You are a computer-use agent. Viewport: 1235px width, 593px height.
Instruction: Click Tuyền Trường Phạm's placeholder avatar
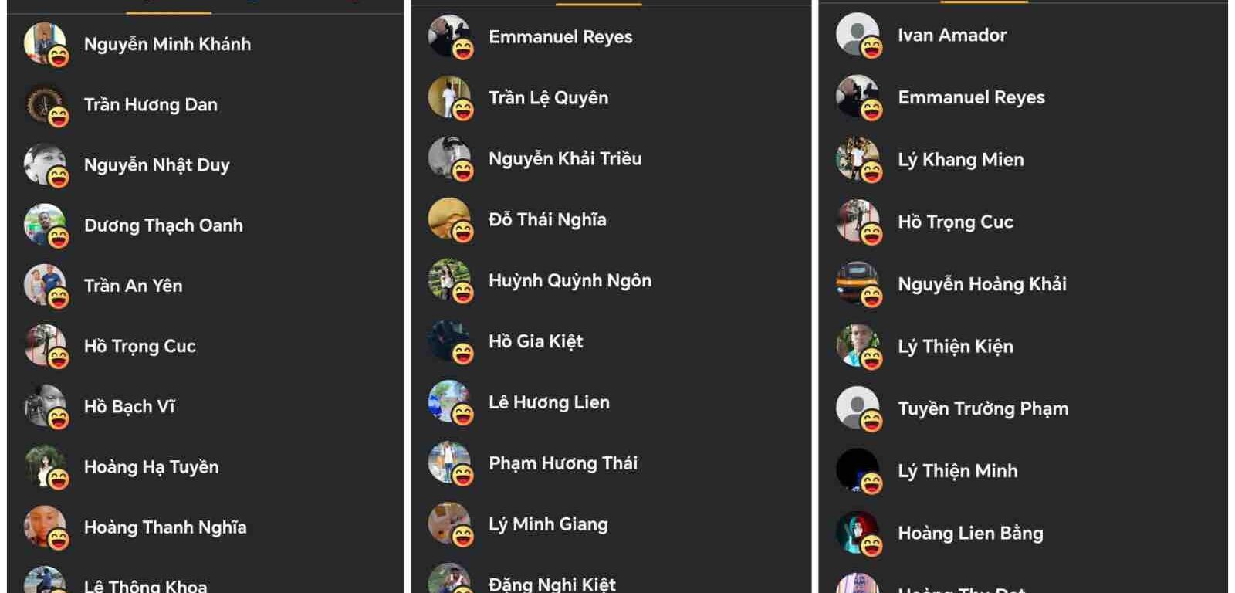coord(858,408)
